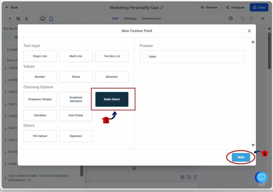Screen dimensions: 273x192
Task: Click the Next button
Action: pos(241,157)
